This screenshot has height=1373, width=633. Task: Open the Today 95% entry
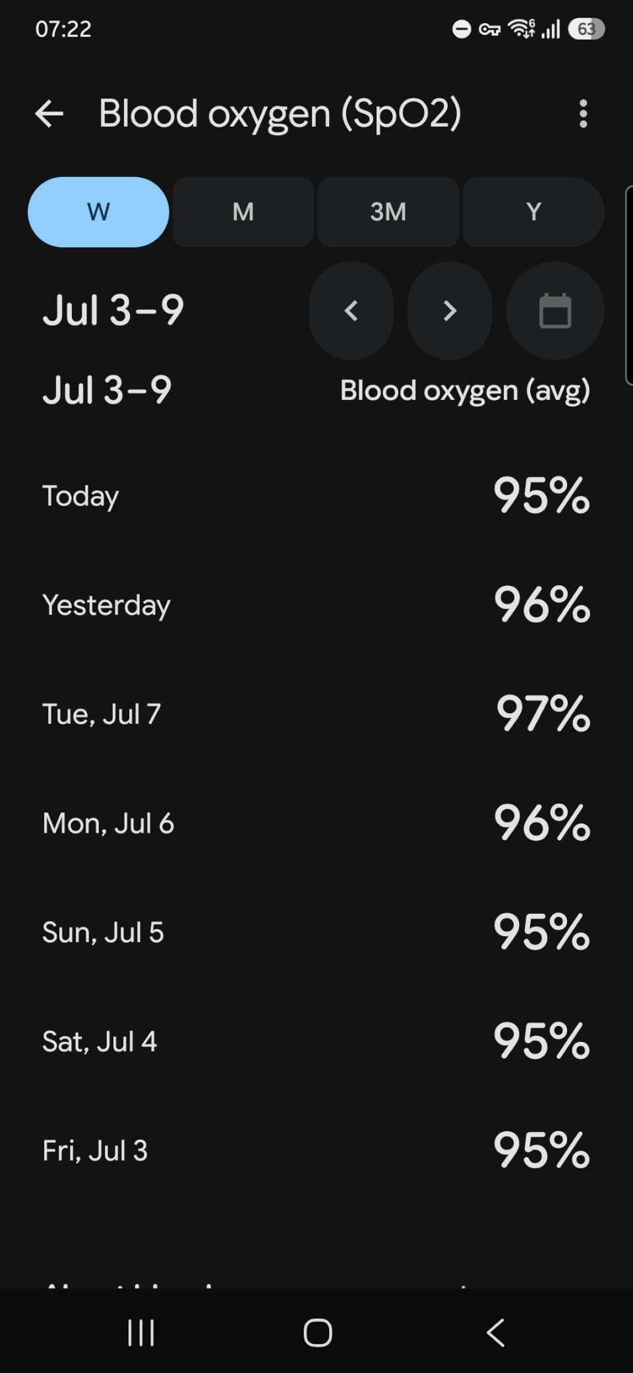click(x=316, y=495)
